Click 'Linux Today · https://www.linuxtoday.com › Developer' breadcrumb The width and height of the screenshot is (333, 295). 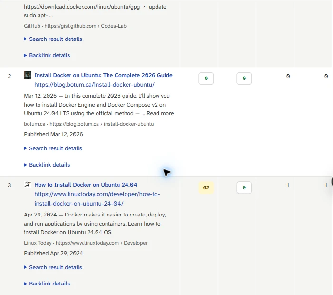(86, 243)
